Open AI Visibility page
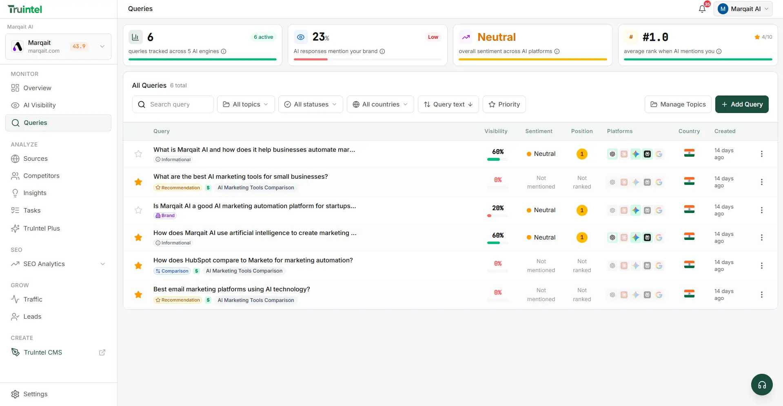Viewport: 783px width, 406px height. tap(39, 105)
